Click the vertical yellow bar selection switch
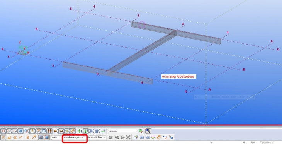 point(32,131)
